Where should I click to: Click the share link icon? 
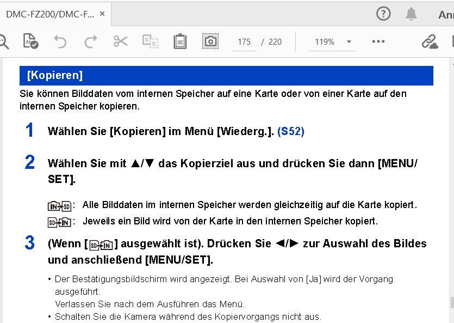pyautogui.click(x=430, y=41)
